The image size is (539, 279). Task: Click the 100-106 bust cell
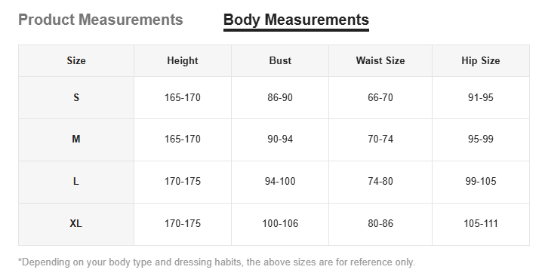click(x=280, y=224)
